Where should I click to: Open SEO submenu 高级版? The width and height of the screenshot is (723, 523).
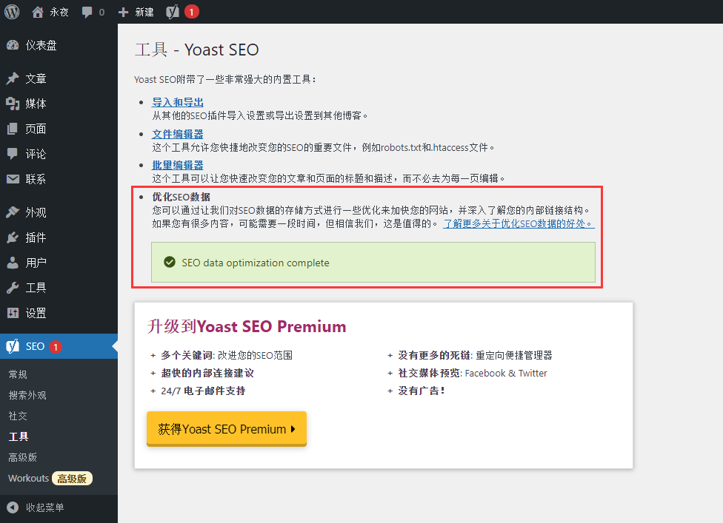point(22,457)
